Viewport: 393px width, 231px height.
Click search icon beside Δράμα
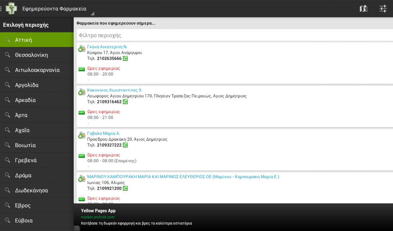(8, 175)
